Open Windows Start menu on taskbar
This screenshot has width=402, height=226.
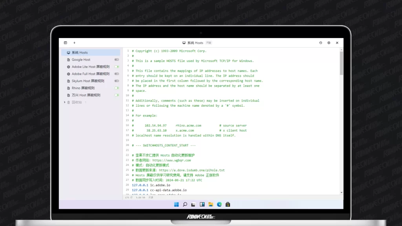176,204
